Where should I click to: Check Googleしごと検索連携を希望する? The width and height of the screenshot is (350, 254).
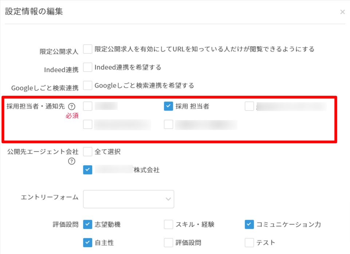(88, 86)
